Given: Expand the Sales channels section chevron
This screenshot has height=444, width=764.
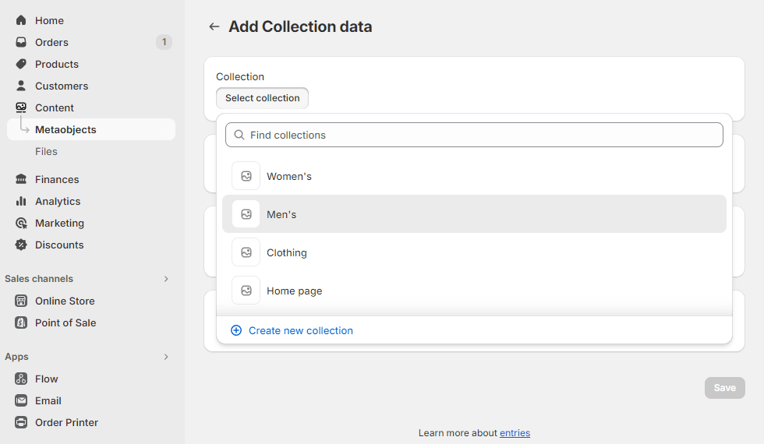Looking at the screenshot, I should tap(165, 279).
